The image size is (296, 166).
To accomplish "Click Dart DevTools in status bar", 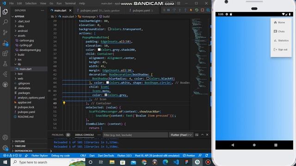I will click(x=106, y=156).
